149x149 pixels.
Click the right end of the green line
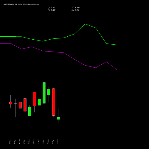[x=117, y=45]
